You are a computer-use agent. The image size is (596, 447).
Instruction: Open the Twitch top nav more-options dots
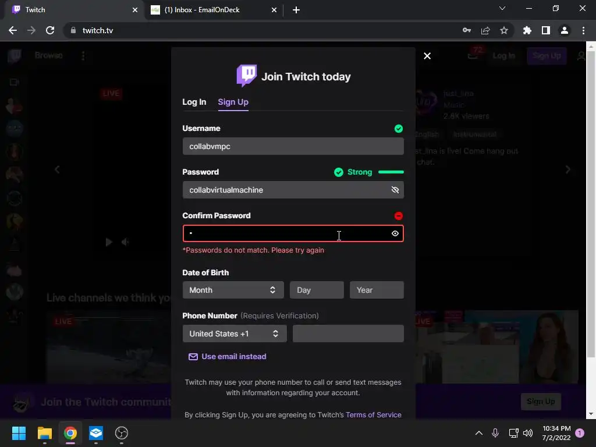[x=83, y=56]
